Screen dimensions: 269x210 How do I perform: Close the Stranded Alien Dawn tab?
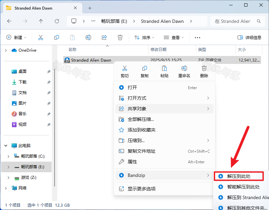[75, 8]
